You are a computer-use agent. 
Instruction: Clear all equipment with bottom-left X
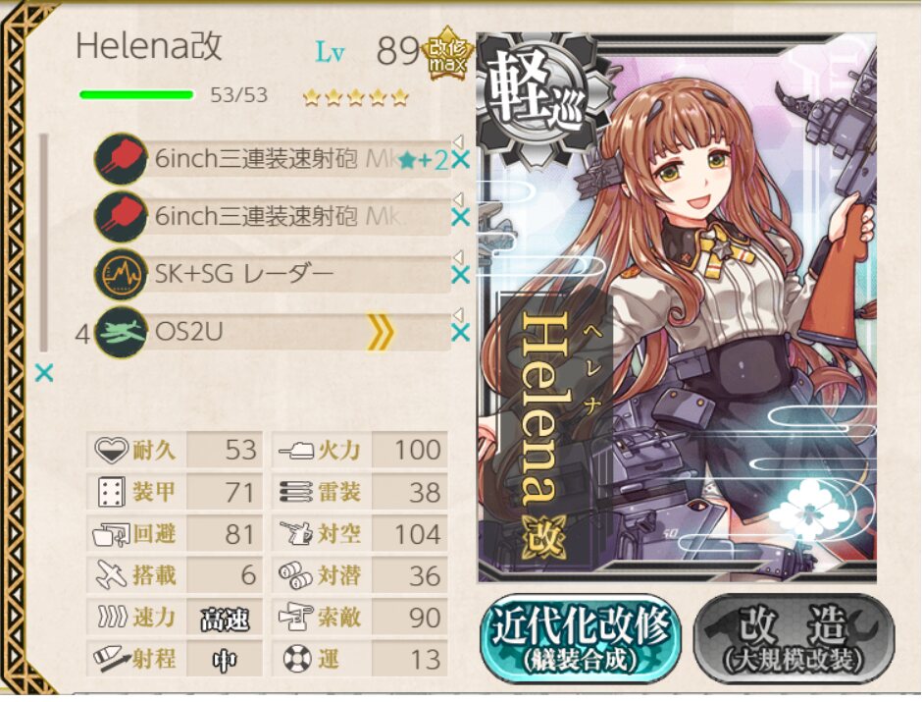(44, 372)
